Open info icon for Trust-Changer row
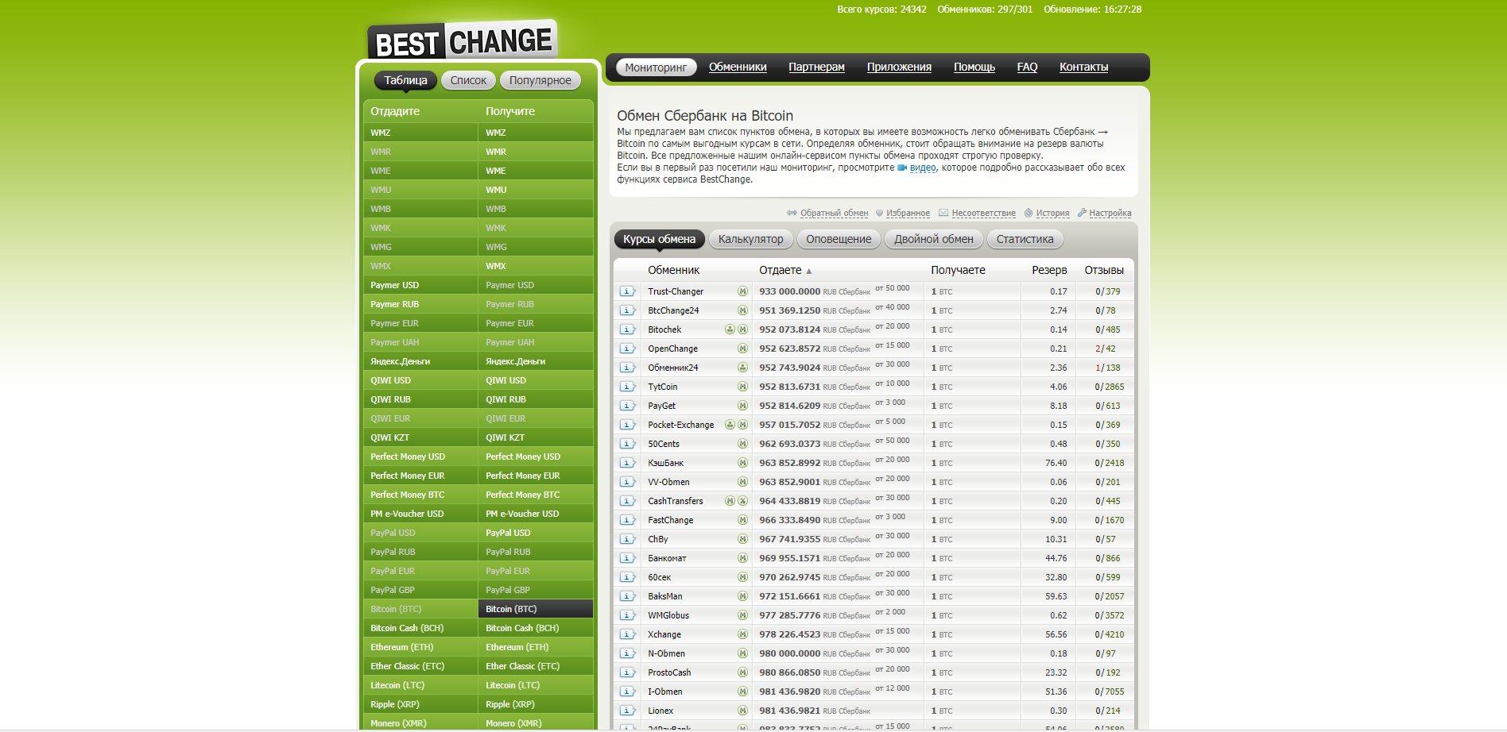This screenshot has width=1507, height=732. (x=627, y=291)
